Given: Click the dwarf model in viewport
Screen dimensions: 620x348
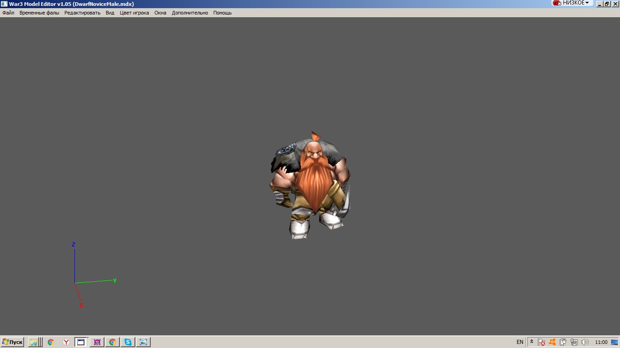Looking at the screenshot, I should tap(310, 185).
